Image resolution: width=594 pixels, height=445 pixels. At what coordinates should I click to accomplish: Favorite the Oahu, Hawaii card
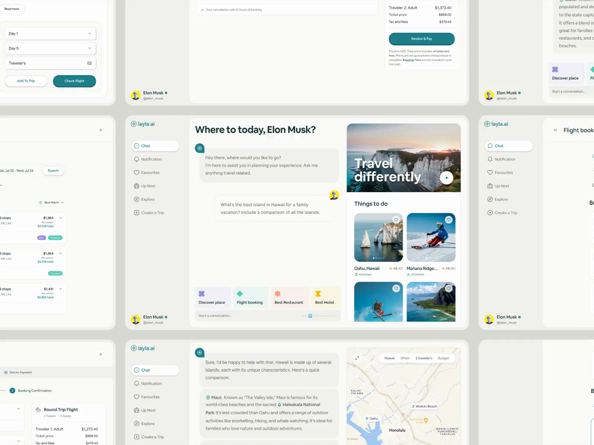(396, 220)
